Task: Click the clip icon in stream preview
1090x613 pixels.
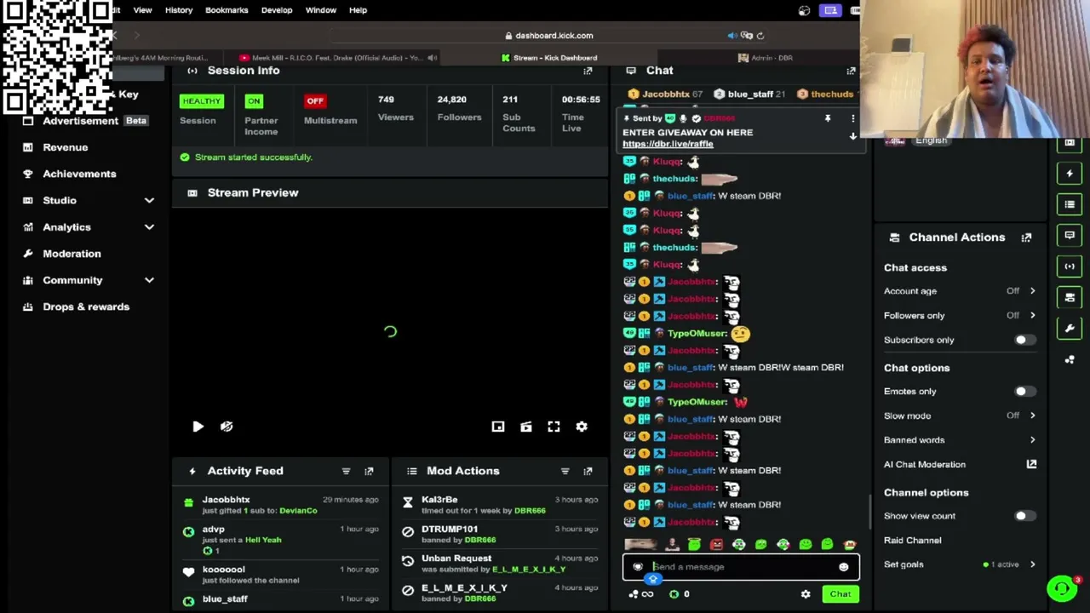Action: point(526,427)
